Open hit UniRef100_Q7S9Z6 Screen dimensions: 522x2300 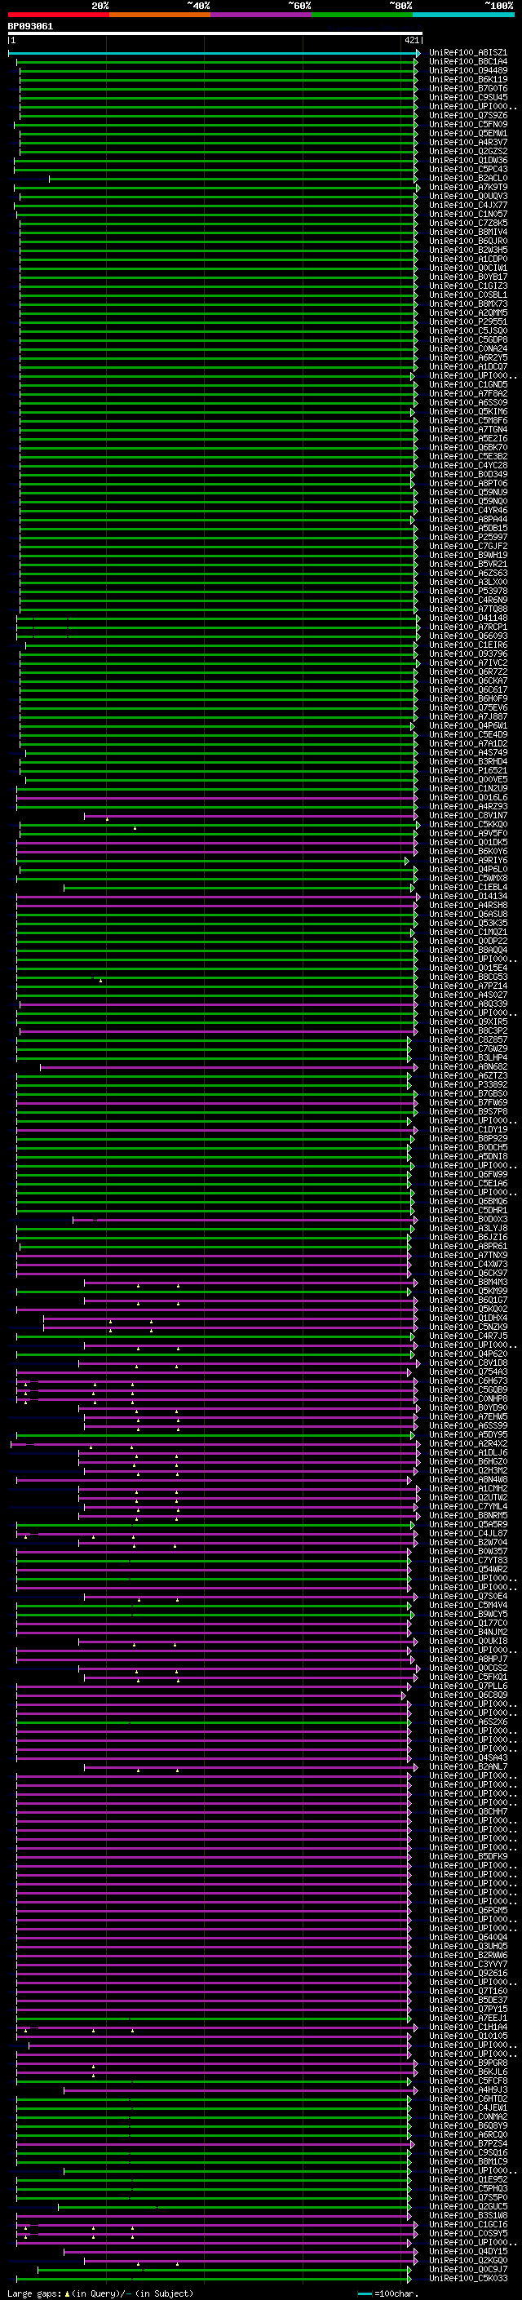(x=467, y=115)
